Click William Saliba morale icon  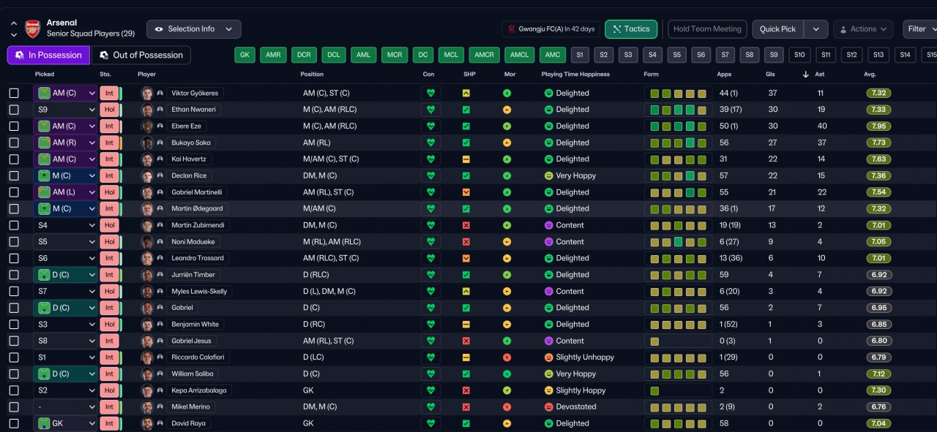507,374
